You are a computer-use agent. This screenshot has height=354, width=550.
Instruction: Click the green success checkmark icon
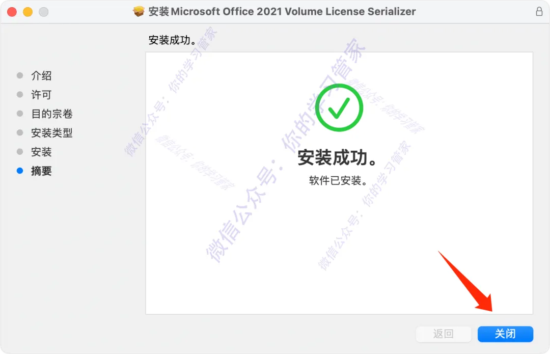339,107
